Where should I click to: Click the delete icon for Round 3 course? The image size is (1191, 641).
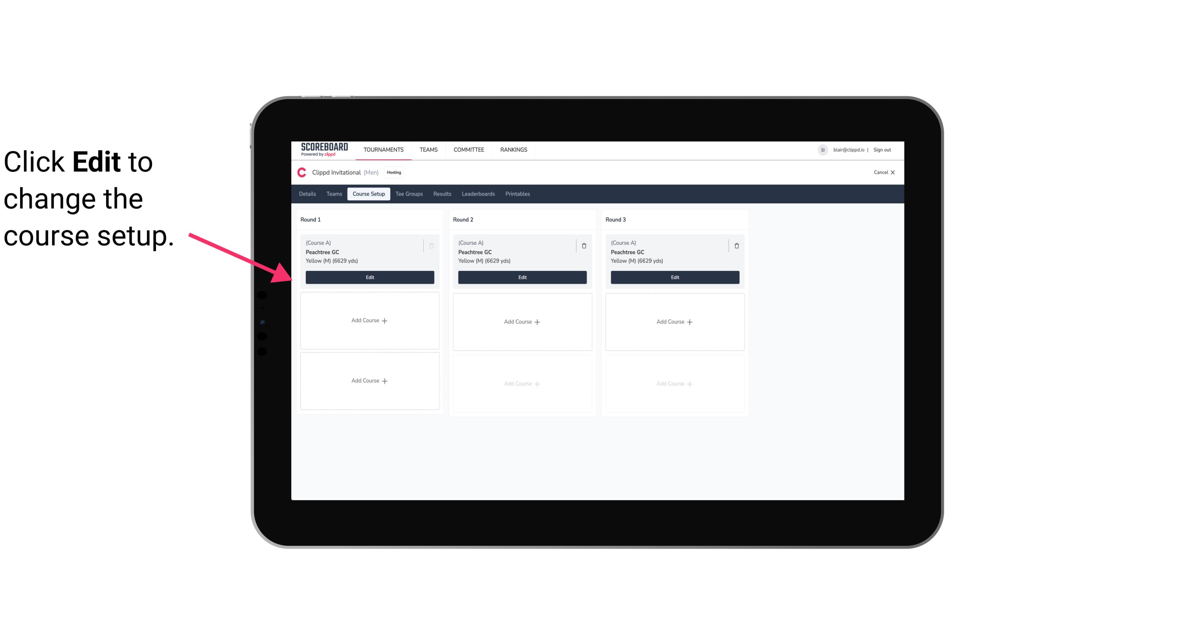734,245
